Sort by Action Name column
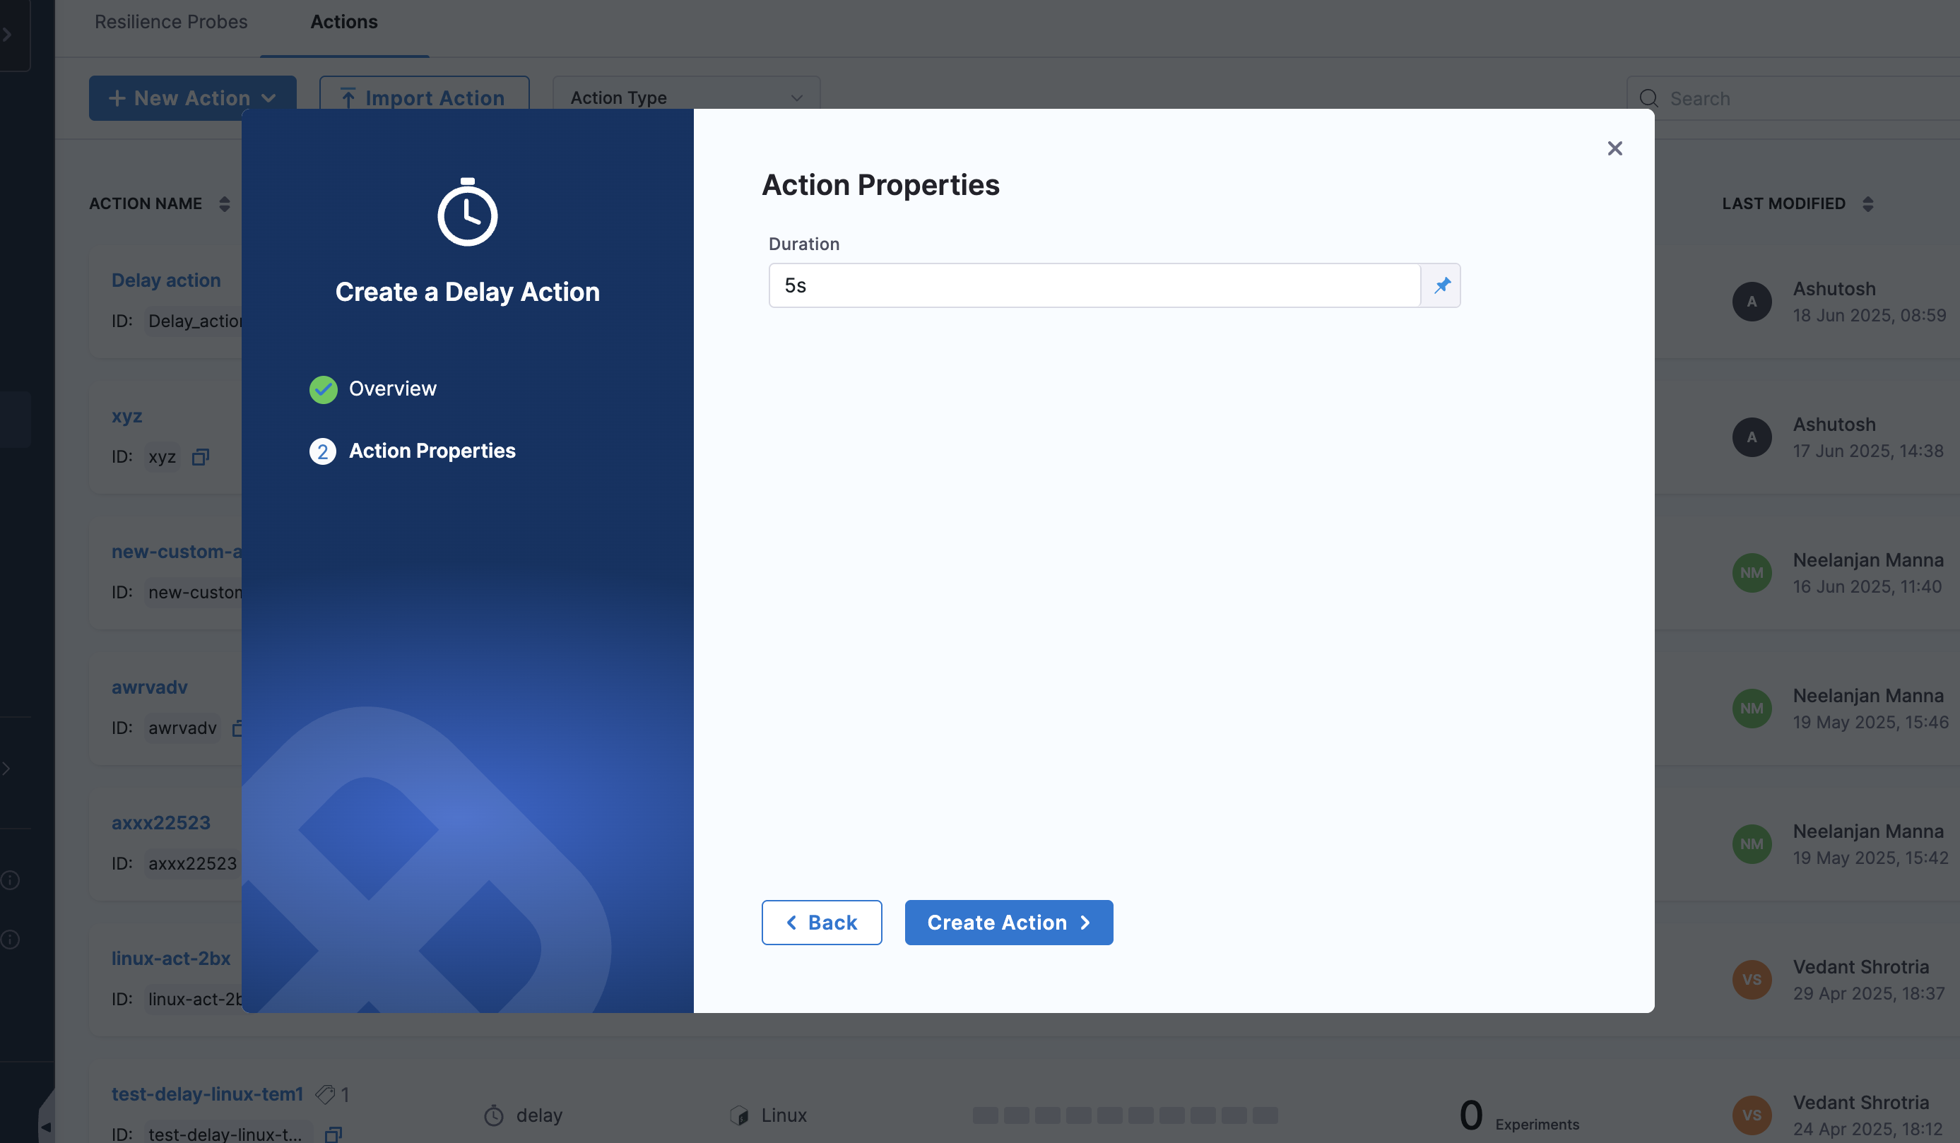 tap(224, 203)
